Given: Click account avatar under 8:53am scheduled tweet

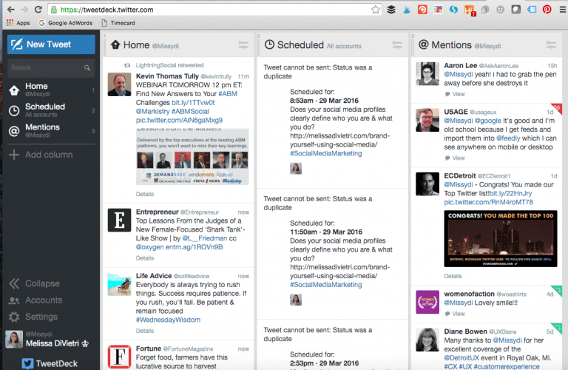Looking at the screenshot, I should coord(296,168).
